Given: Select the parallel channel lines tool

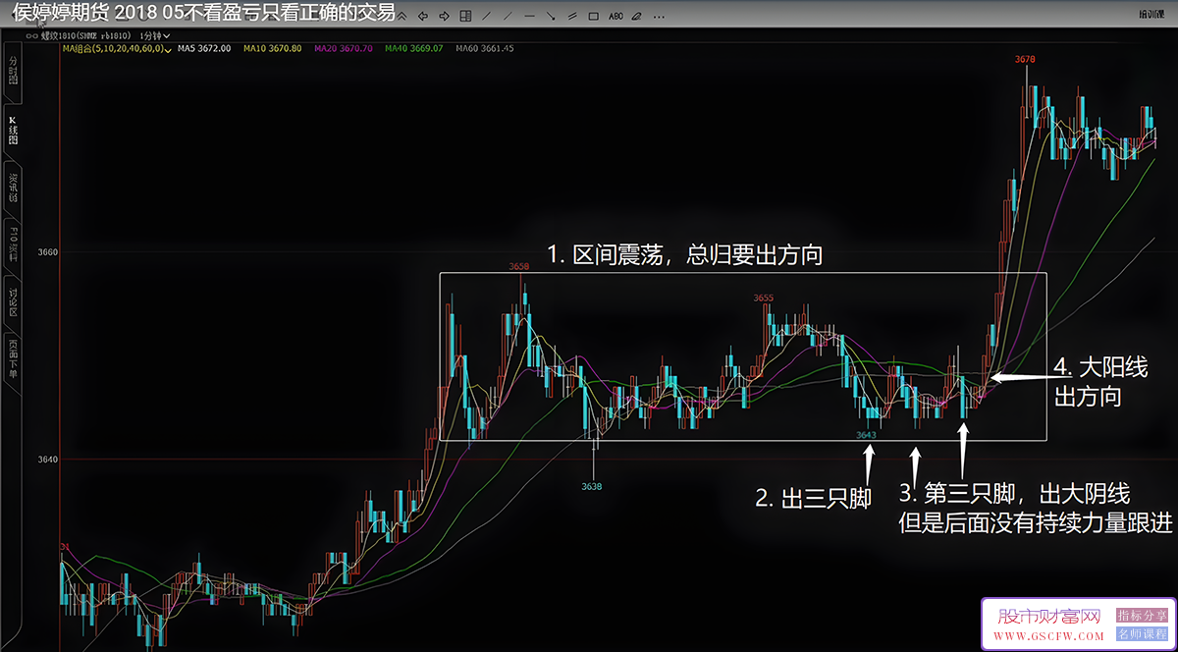Looking at the screenshot, I should [572, 16].
